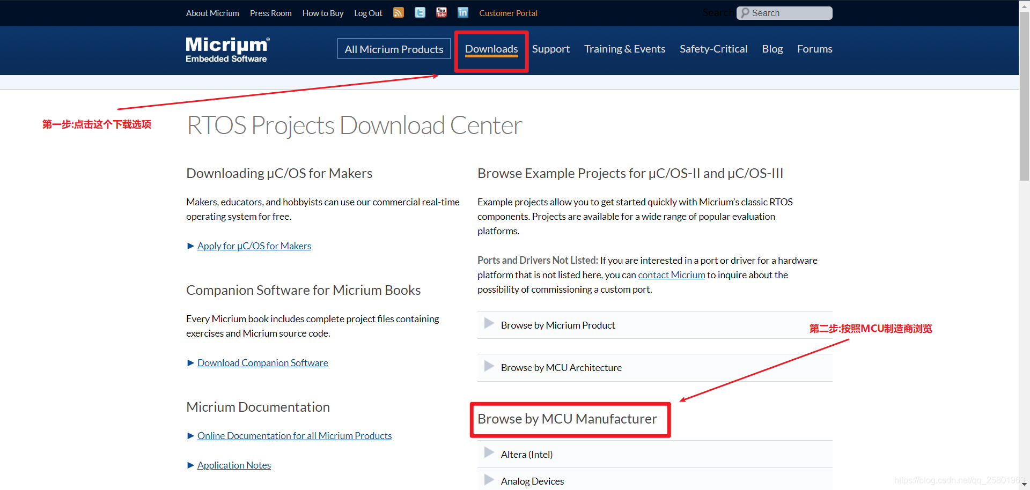Screen dimensions: 1030x490
Task: Open the Customer Portal link
Action: (x=508, y=13)
